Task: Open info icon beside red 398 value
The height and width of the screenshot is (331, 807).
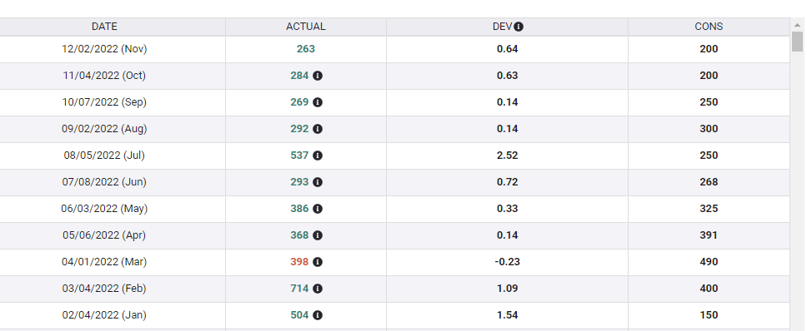Action: [318, 262]
